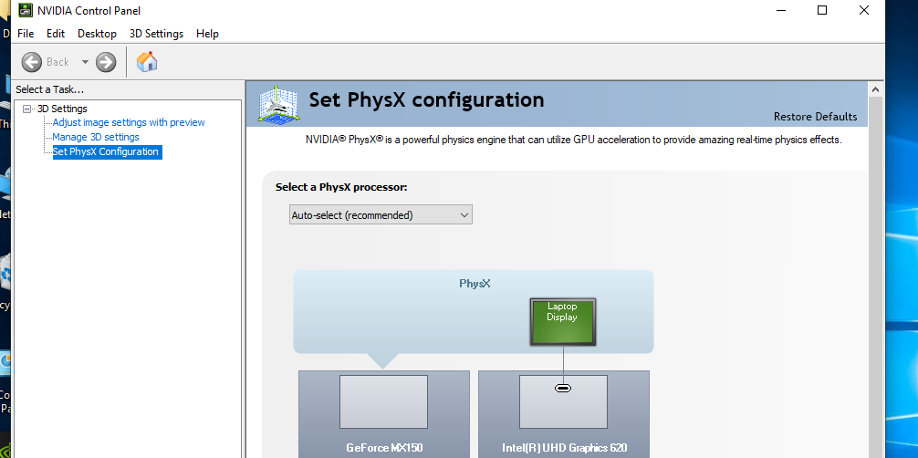Click the Laptop Display icon
918x458 pixels.
tap(563, 321)
